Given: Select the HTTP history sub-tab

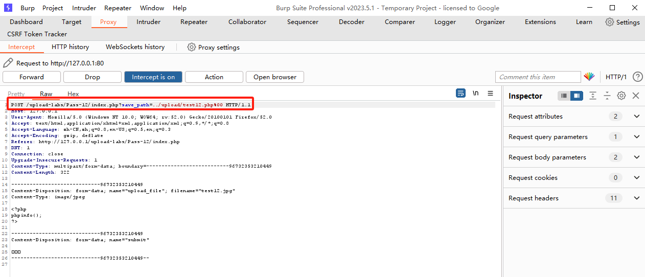Looking at the screenshot, I should (x=70, y=47).
